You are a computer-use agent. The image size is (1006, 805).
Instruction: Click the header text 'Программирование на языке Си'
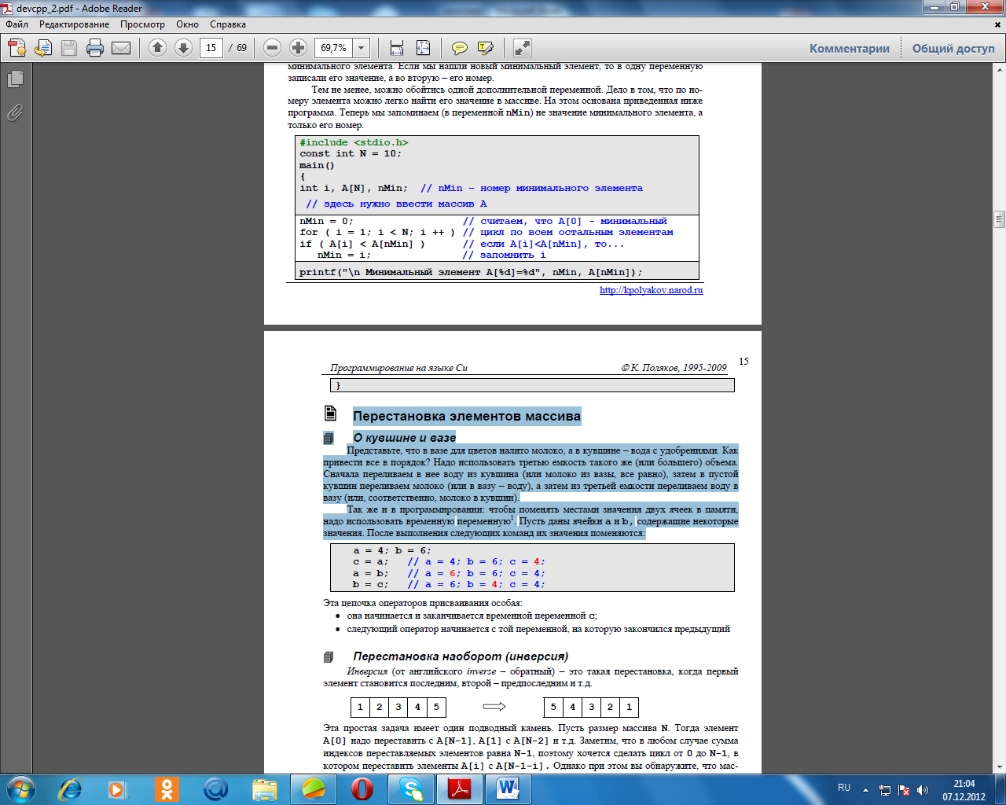coord(398,368)
